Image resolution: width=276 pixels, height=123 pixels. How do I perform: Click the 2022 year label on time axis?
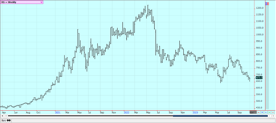pos(126,112)
